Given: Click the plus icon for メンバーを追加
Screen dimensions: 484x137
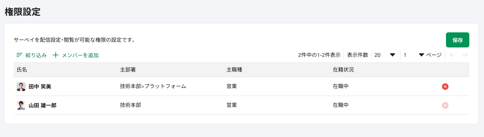Looking at the screenshot, I should coord(56,55).
